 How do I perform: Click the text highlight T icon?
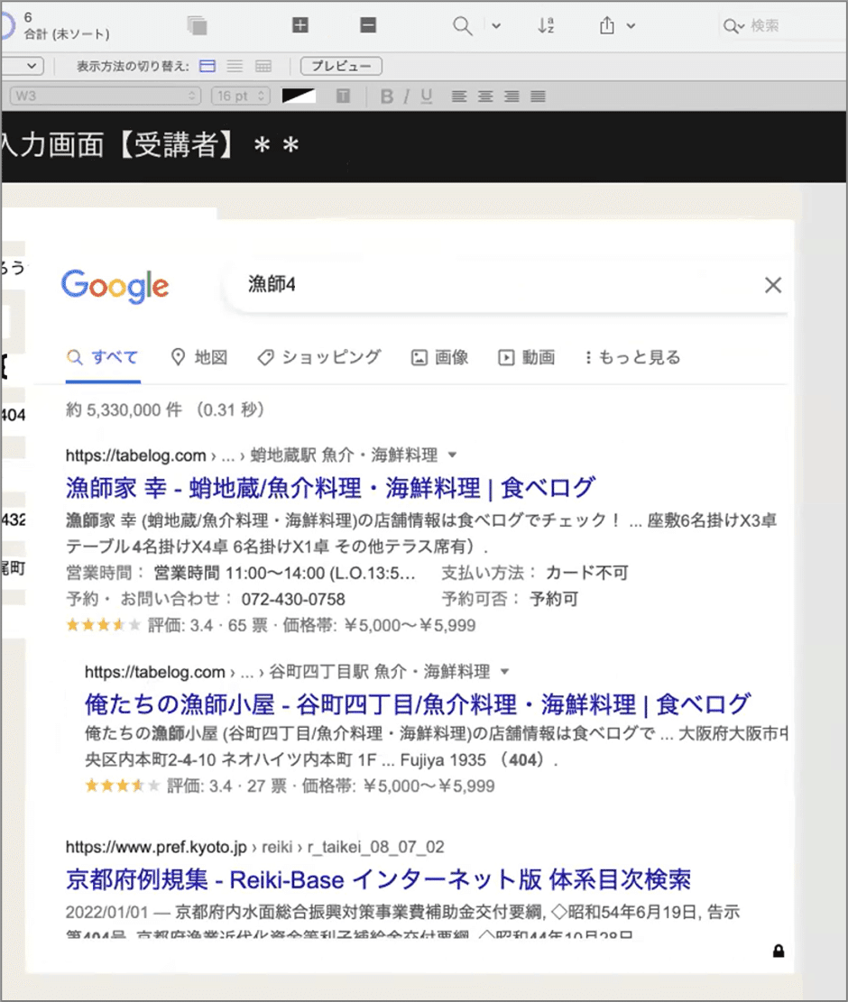click(343, 96)
